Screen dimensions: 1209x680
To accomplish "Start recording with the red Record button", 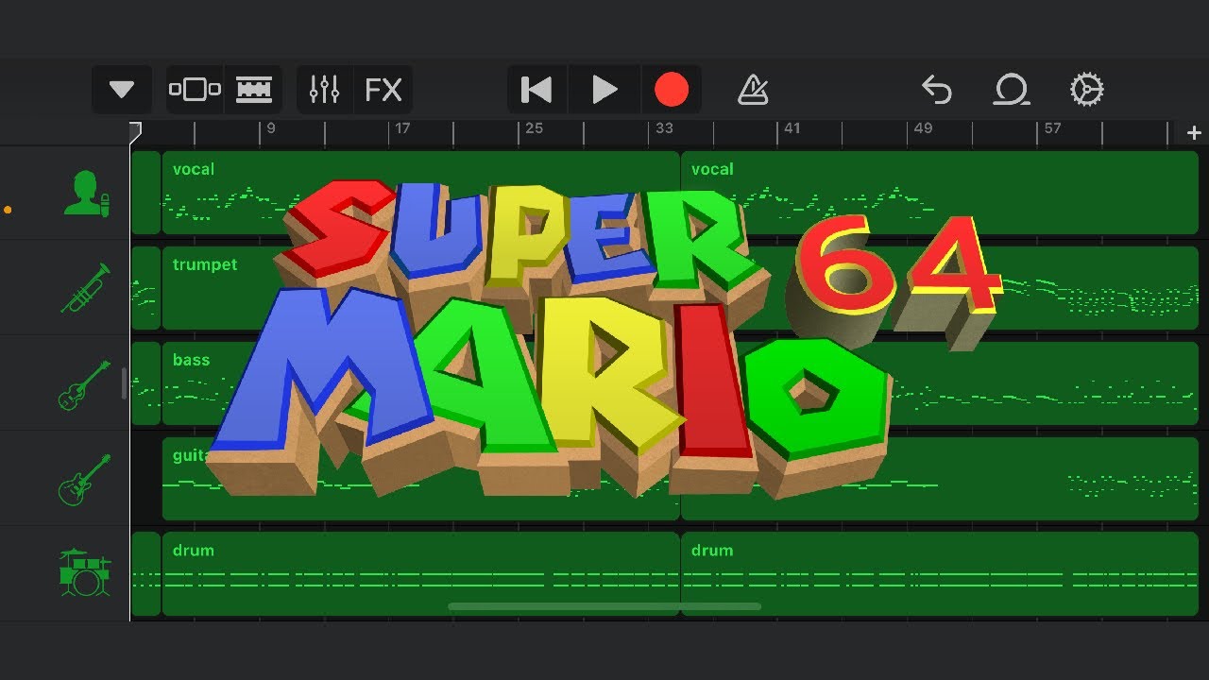I will pos(672,90).
